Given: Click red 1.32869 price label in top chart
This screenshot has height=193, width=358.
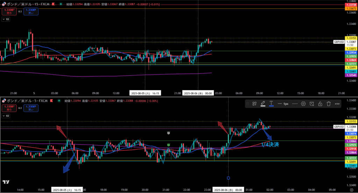Looking at the screenshot, I should click(x=351, y=60).
